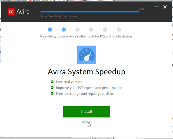
Task: Click the 'Avira System Speedup' heading
Action: (x=86, y=72)
